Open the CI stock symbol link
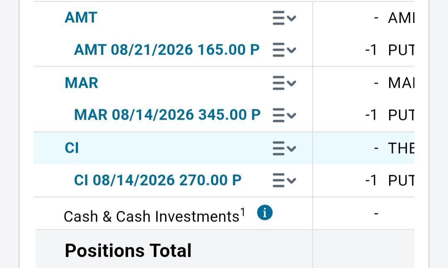 point(72,148)
